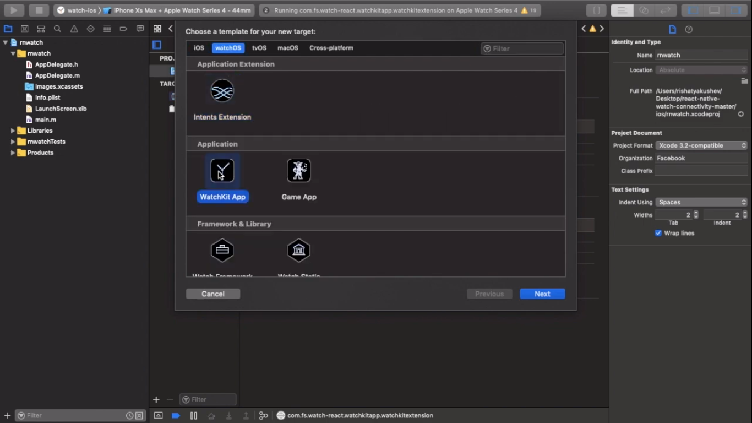The image size is (752, 423).
Task: Open the Source Control navigator icon
Action: pos(24,29)
